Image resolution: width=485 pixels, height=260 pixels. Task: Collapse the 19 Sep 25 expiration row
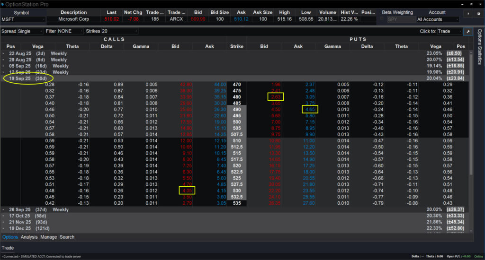pyautogui.click(x=3, y=78)
